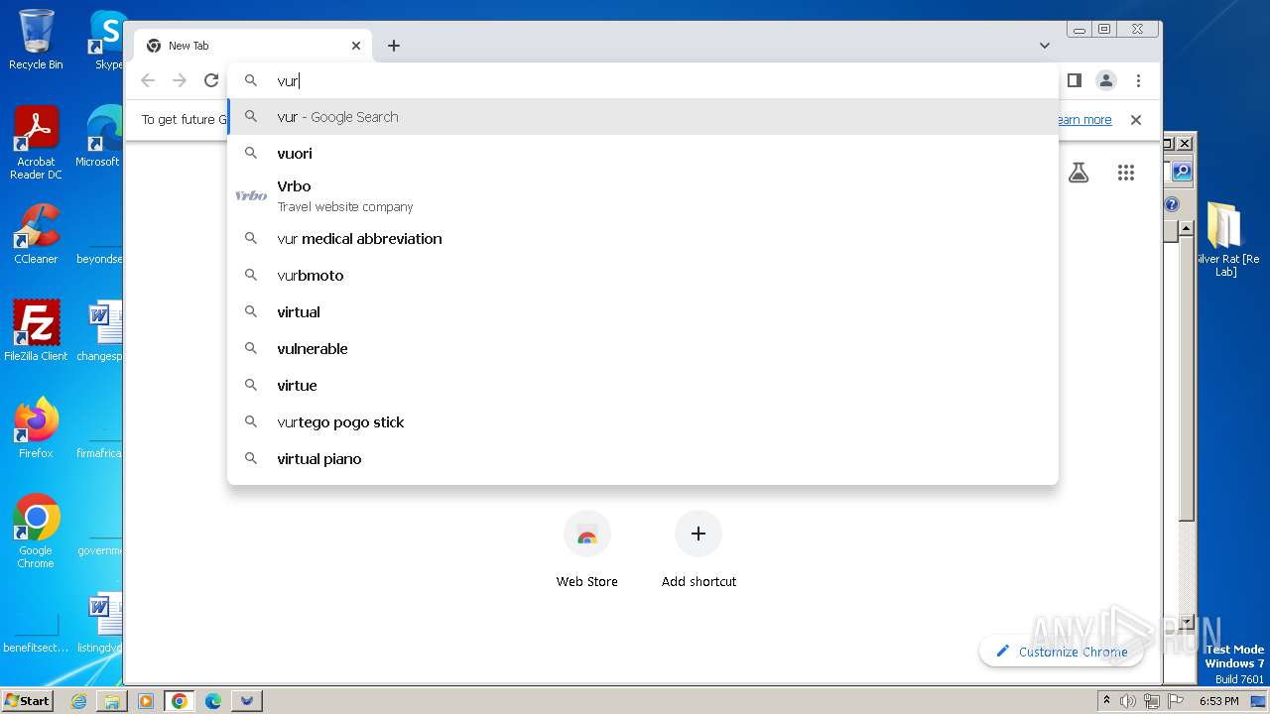Select 'vur medical abbreviation' suggestion
Viewport: 1270px width, 714px height.
click(643, 239)
